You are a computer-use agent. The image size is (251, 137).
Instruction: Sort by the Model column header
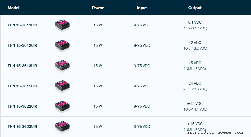click(14, 8)
